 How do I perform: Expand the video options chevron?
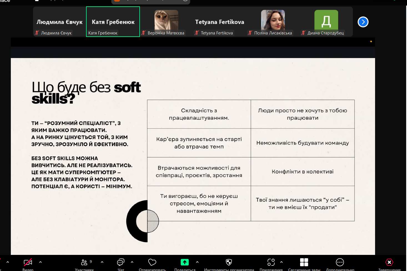click(x=41, y=262)
